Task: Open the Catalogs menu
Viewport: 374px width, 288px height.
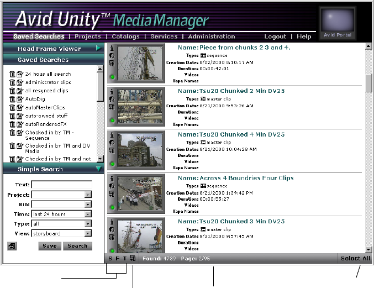Action: pyautogui.click(x=126, y=36)
